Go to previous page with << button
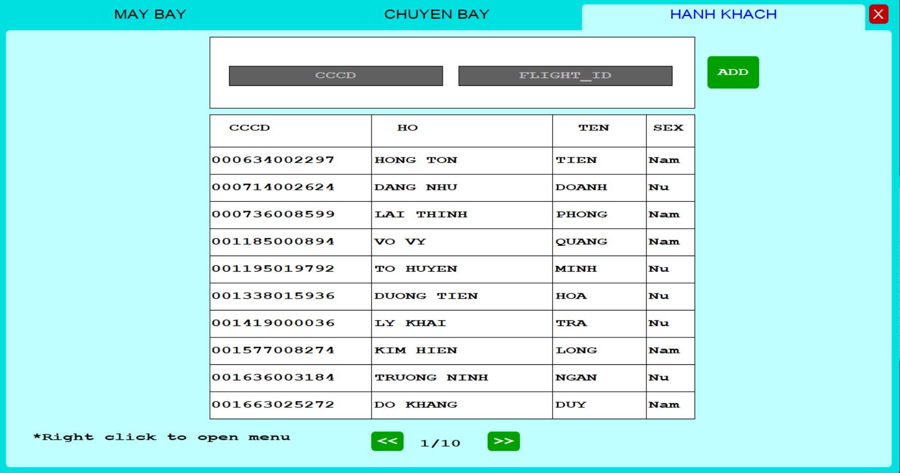The width and height of the screenshot is (900, 473). click(387, 441)
